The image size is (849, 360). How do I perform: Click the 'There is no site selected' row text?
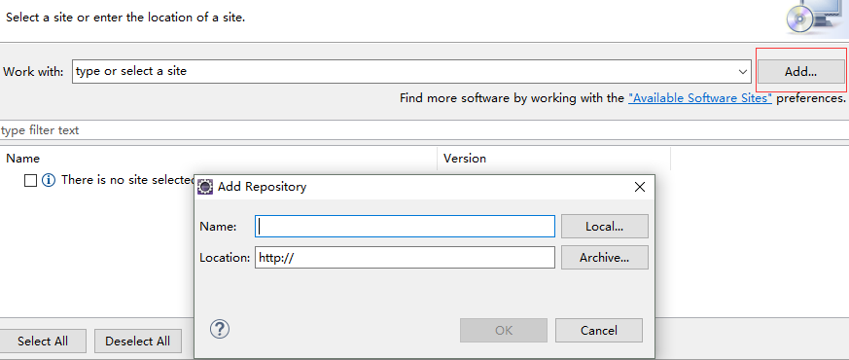coord(127,180)
